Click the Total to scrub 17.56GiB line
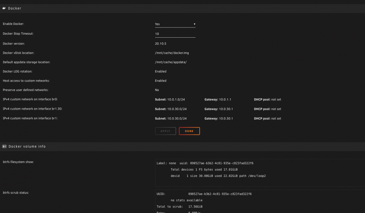The width and height of the screenshot is (365, 213). pyautogui.click(x=180, y=206)
